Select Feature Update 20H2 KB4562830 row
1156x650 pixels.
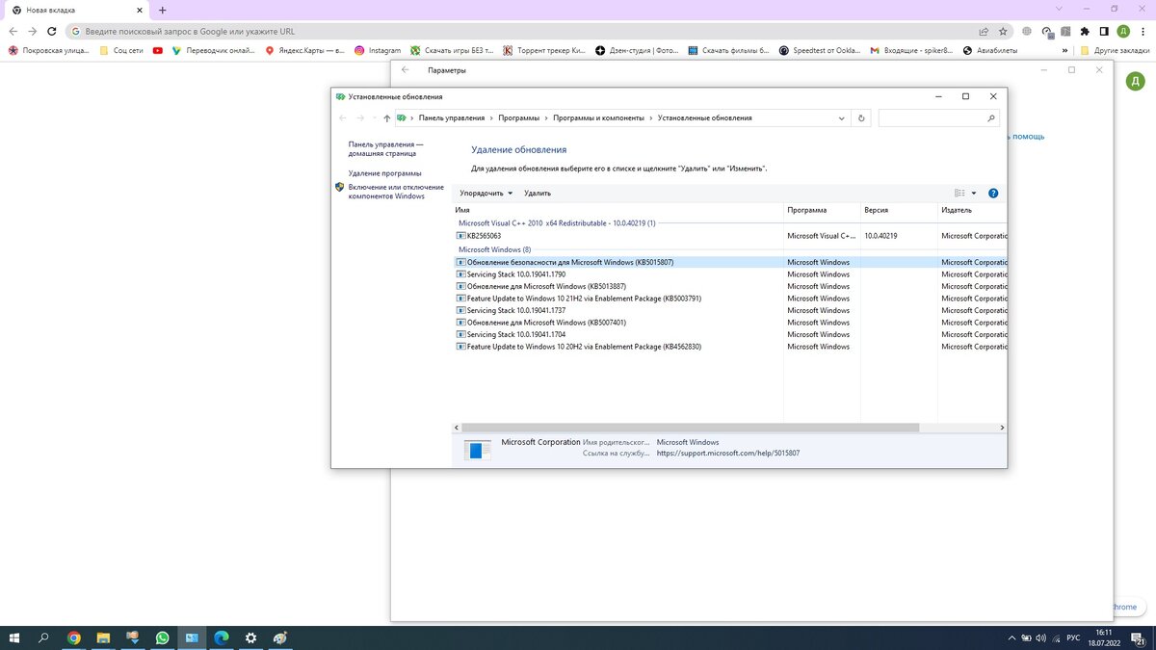click(730, 347)
